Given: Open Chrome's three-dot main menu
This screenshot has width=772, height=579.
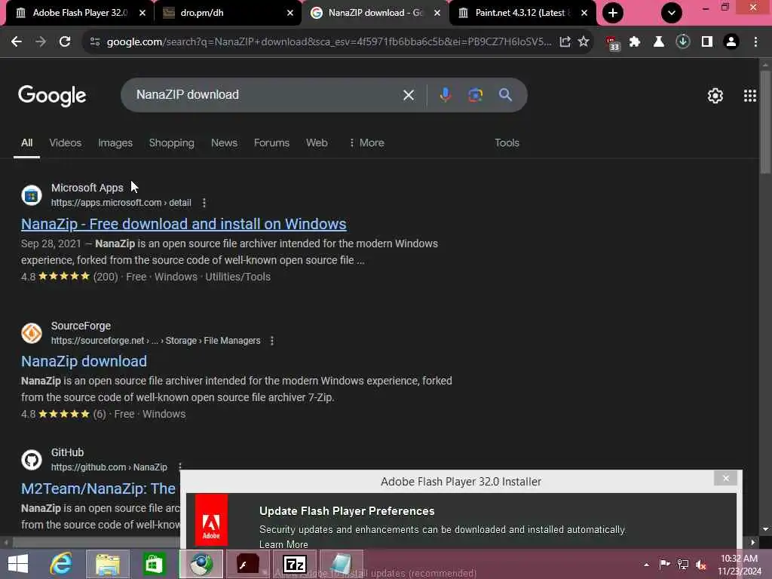Looking at the screenshot, I should click(x=755, y=42).
